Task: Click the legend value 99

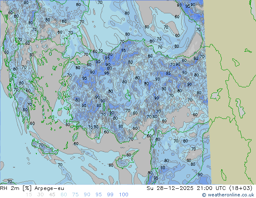Action: (x=110, y=195)
